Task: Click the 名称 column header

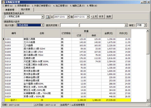Action: [x=42, y=33]
